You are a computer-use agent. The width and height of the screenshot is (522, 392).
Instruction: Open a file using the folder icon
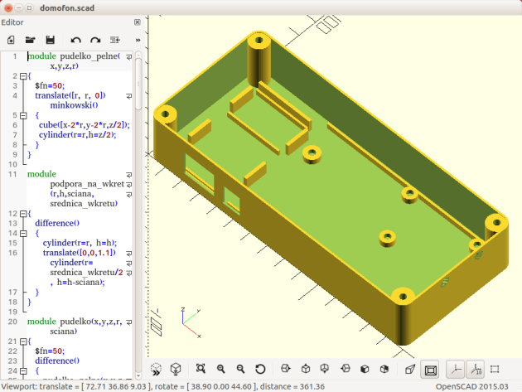(31, 40)
